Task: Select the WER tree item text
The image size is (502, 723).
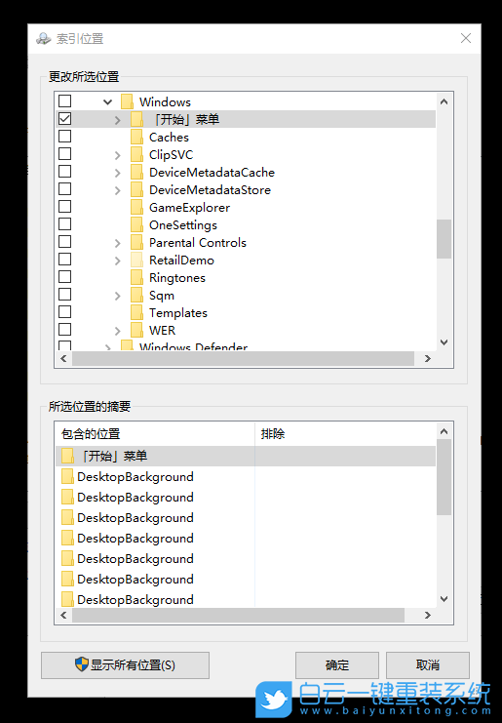Action: [x=162, y=331]
